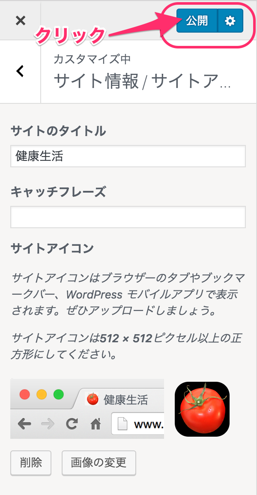Image resolution: width=257 pixels, height=495 pixels.
Task: Click the green dot in browser preview
Action: pos(58,394)
